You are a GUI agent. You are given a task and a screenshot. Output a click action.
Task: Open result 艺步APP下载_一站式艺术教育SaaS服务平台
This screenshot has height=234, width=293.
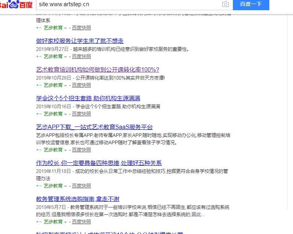(94, 127)
